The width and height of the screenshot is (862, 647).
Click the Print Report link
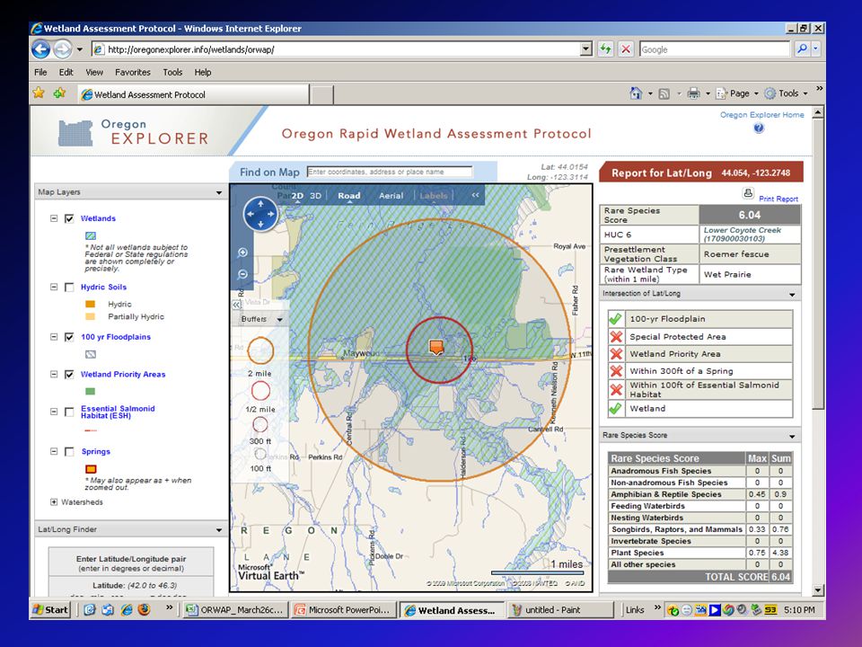[778, 199]
